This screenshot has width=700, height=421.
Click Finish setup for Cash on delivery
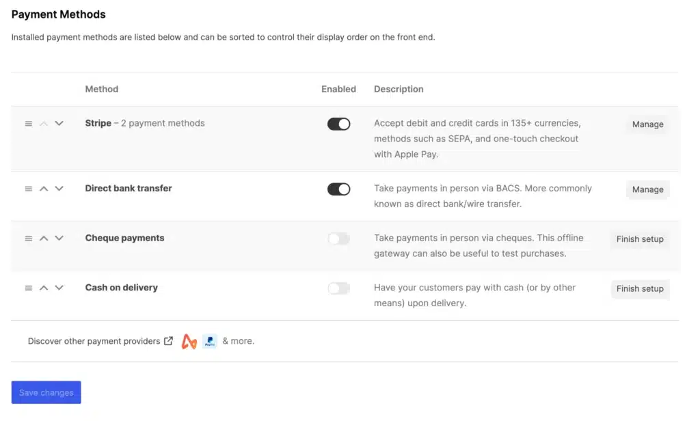(x=640, y=288)
